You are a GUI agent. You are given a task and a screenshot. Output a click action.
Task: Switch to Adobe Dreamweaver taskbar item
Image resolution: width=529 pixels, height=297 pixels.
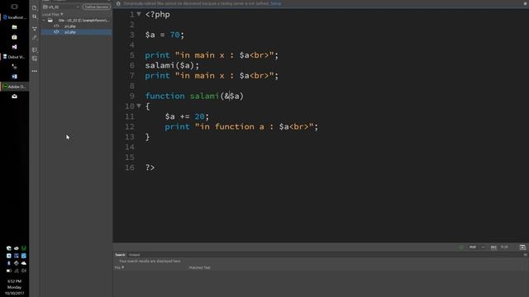click(15, 87)
